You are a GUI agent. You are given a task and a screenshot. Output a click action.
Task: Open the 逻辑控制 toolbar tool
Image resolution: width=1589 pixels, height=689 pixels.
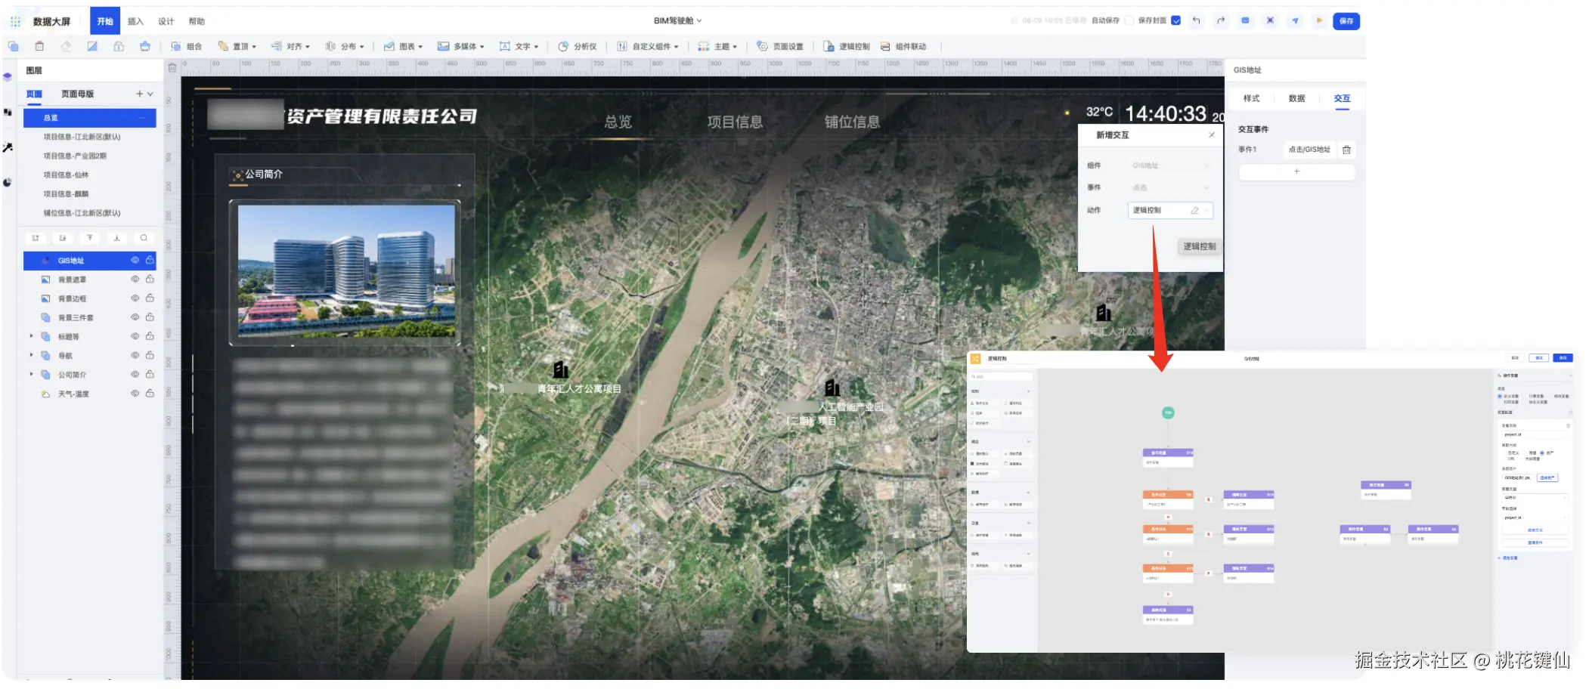pos(847,46)
